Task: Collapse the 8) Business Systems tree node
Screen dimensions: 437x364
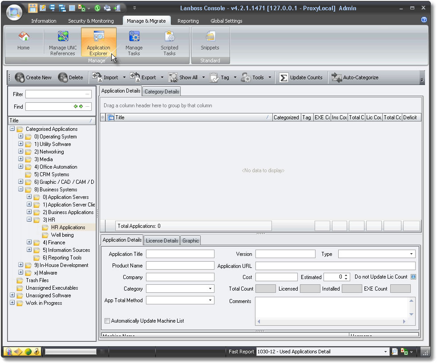Action: point(21,190)
